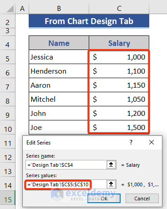
Task: Select row 8 header
Action: tap(7, 99)
